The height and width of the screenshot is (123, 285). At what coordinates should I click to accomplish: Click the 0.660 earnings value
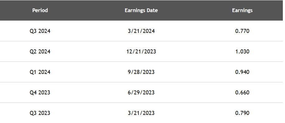tap(242, 93)
